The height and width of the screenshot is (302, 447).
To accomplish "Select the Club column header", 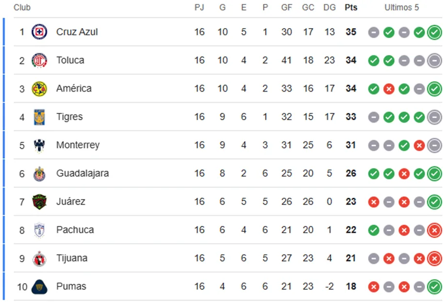I will pyautogui.click(x=22, y=8).
